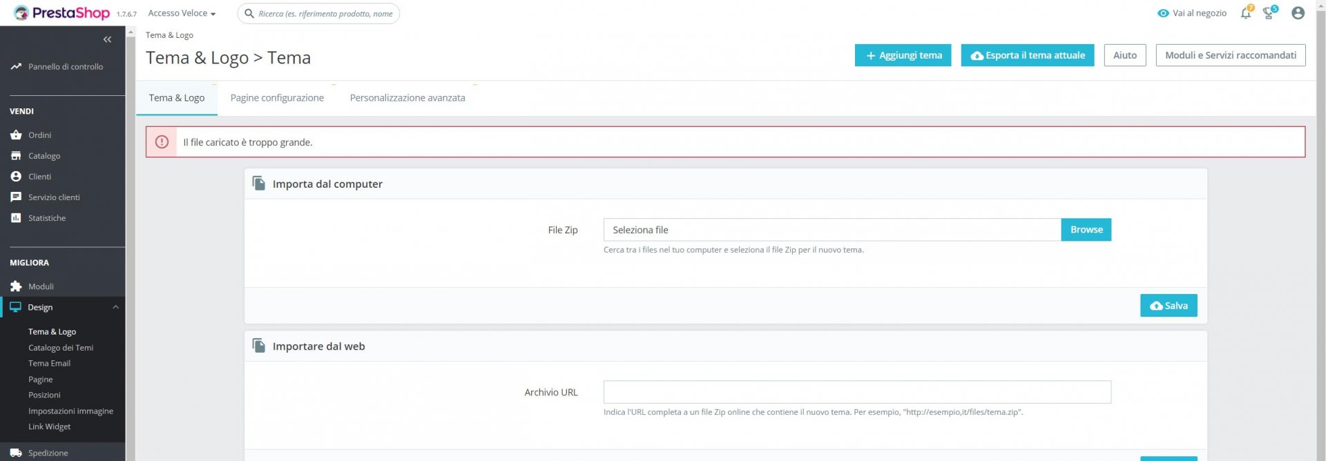Select Posizioni submenu item

[44, 395]
